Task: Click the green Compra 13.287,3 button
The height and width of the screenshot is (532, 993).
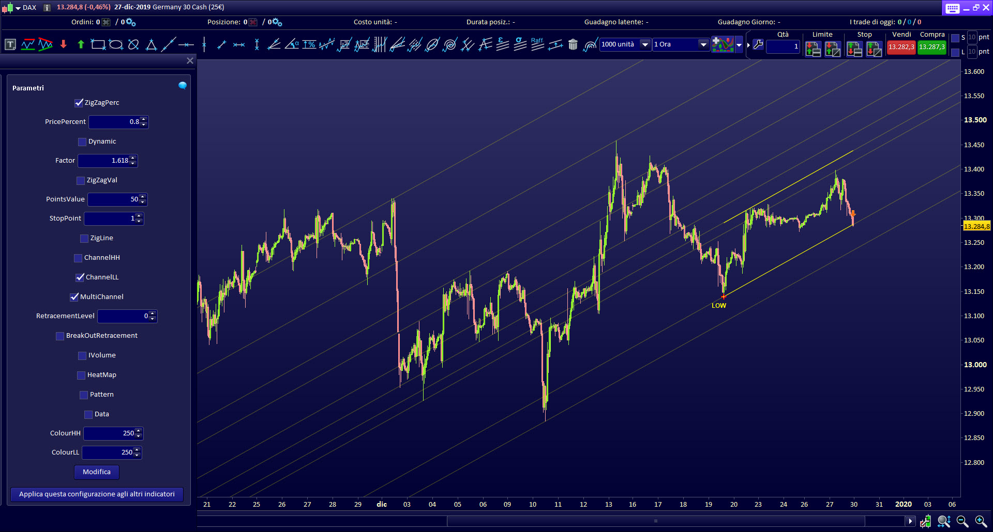Action: 932,47
